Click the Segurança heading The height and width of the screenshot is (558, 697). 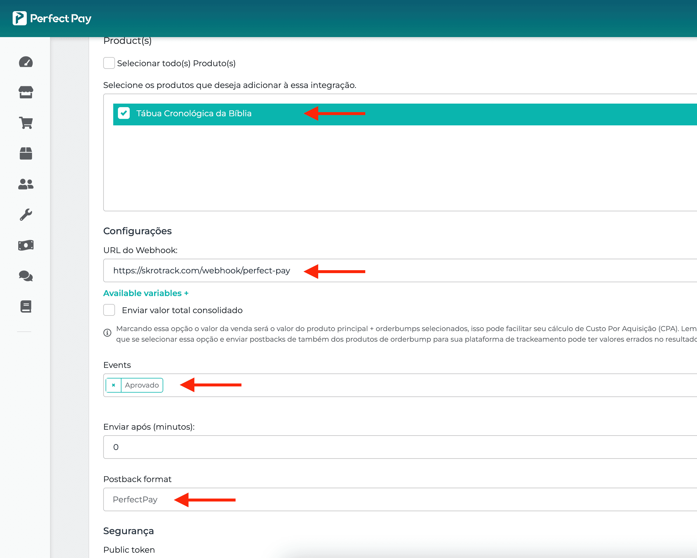pyautogui.click(x=129, y=531)
